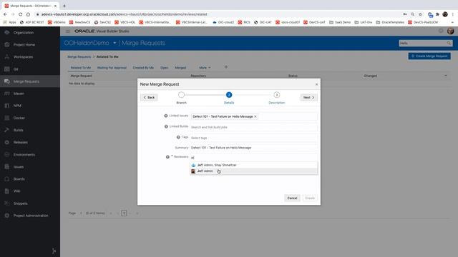Click Create Merge Request button

pyautogui.click(x=429, y=56)
